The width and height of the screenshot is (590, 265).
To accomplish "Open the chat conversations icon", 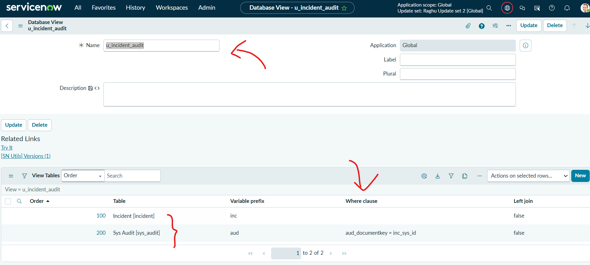I will (522, 8).
